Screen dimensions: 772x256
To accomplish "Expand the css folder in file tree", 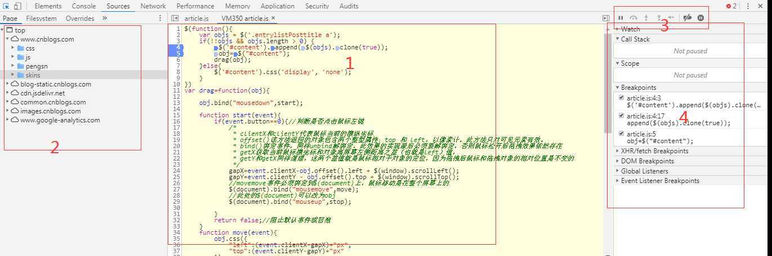I will pos(13,48).
